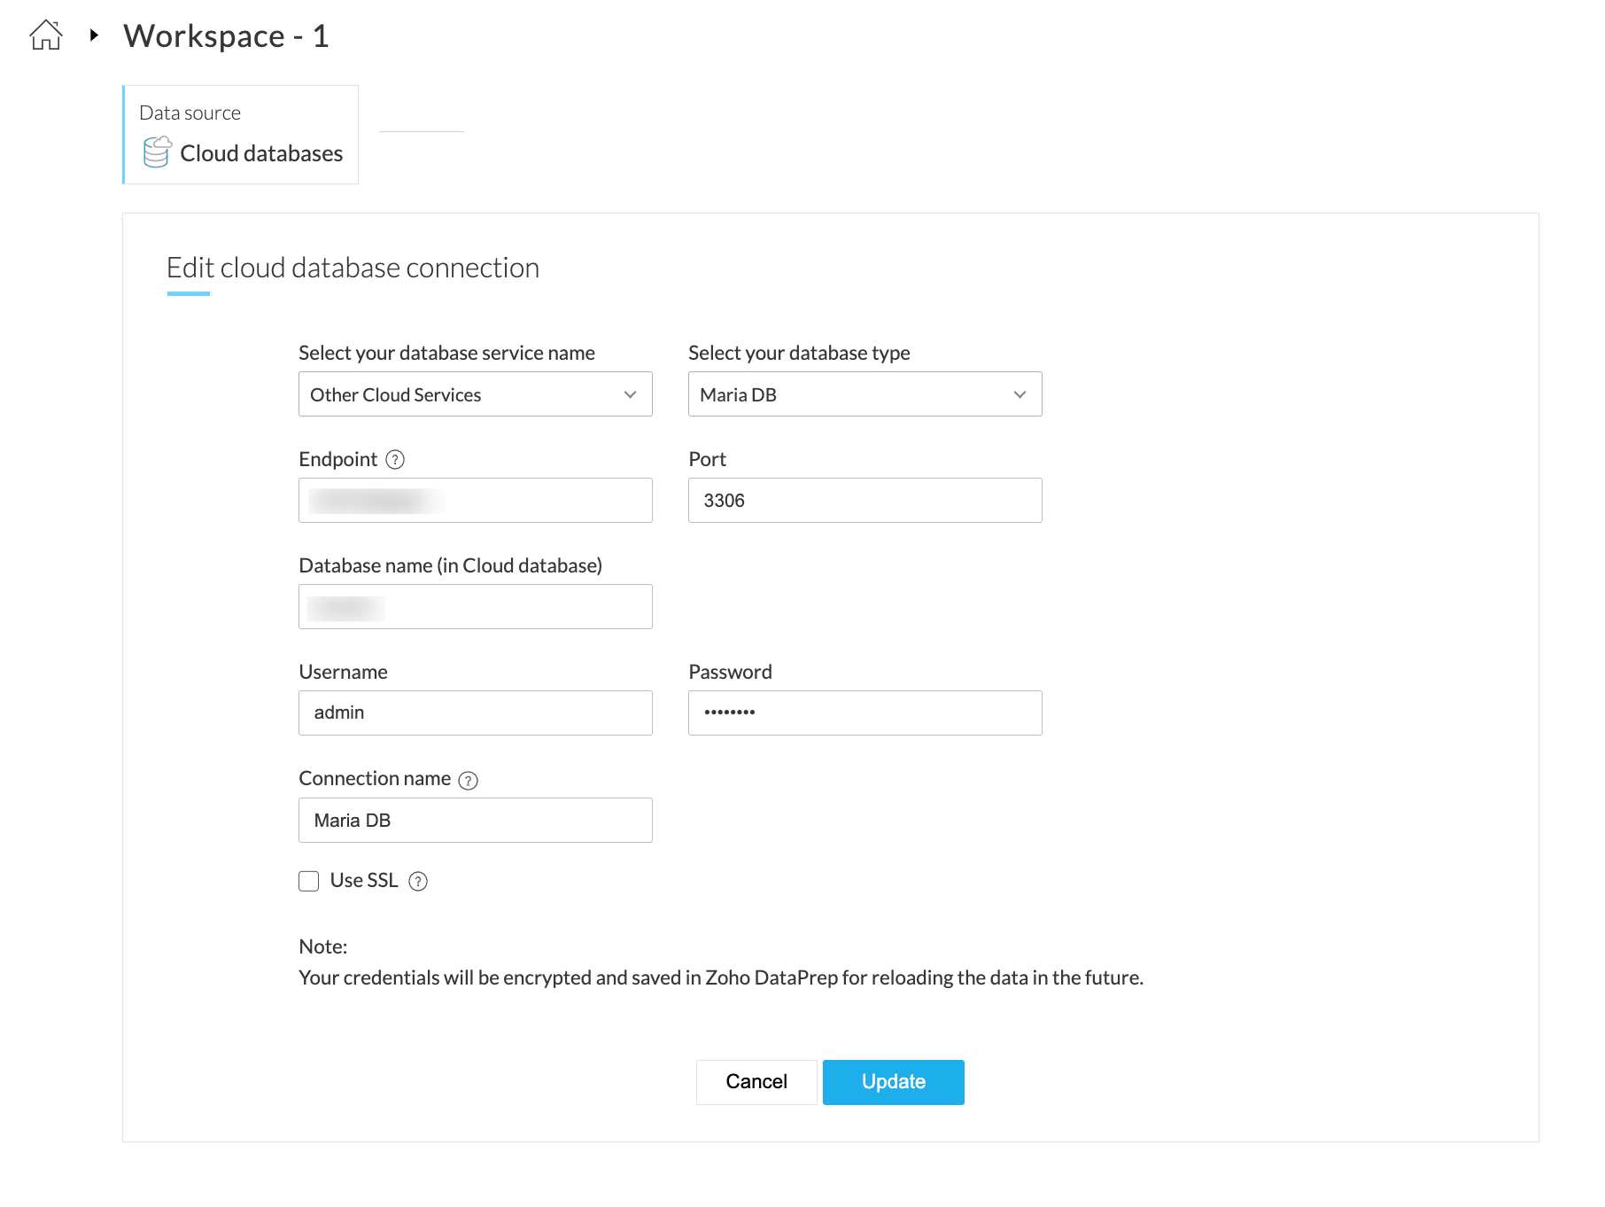Enable the Use SSL checkbox
This screenshot has height=1207, width=1605.
(x=309, y=881)
